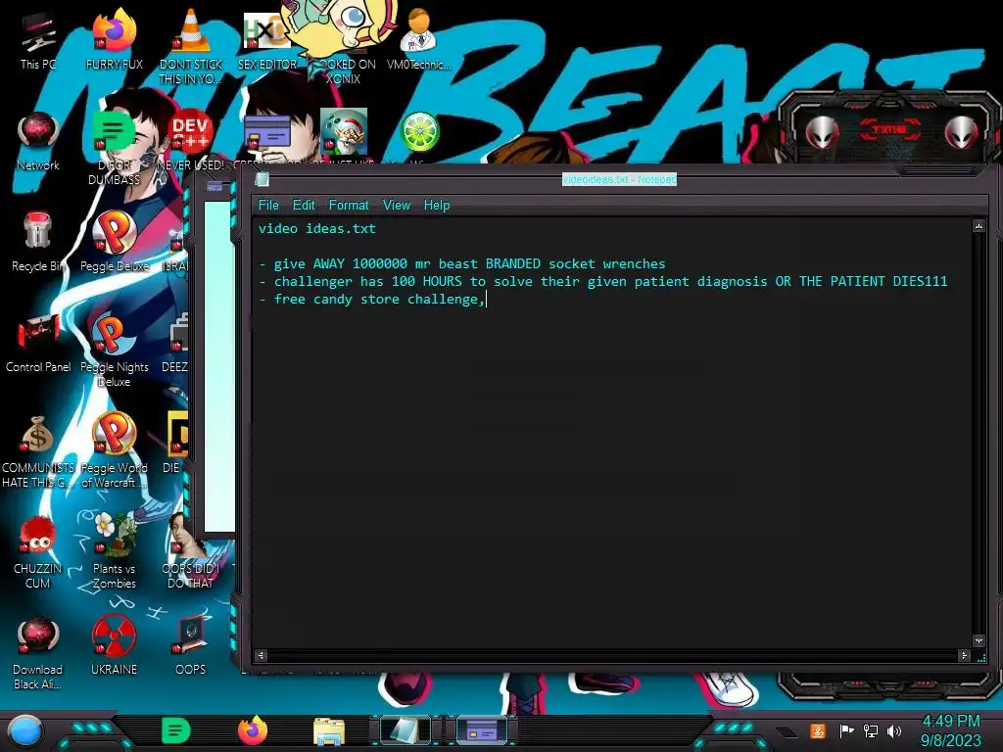Select the FURRY FUX Firefox desktop icon
1003x752 pixels.
115,39
